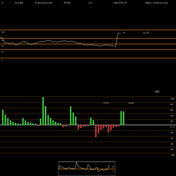Click the '50' level label on the RSI panel
This screenshot has height=176, width=176.
tap(2, 46)
